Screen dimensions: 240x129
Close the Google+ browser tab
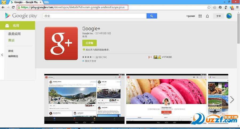pyautogui.click(x=41, y=2)
